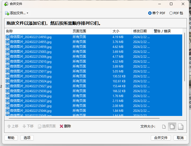Click the vertical scrollbar of the file list
Image resolution: width=191 pixels, height=146 pixels.
pos(185,57)
